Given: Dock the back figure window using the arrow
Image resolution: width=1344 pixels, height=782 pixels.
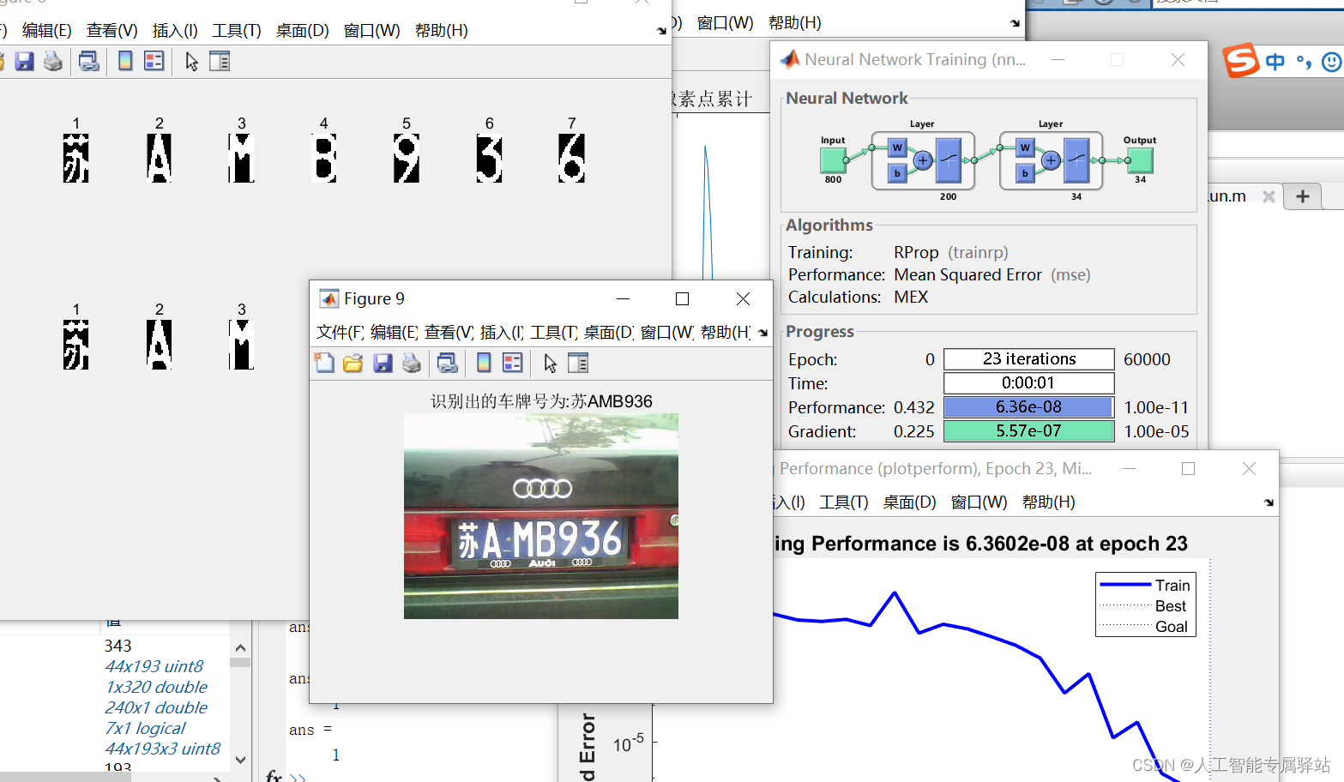Looking at the screenshot, I should [x=661, y=31].
